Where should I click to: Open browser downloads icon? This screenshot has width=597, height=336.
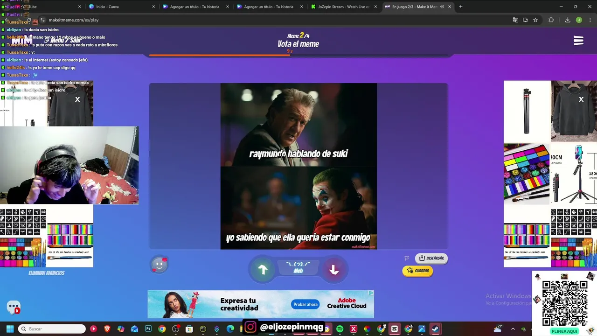568,20
